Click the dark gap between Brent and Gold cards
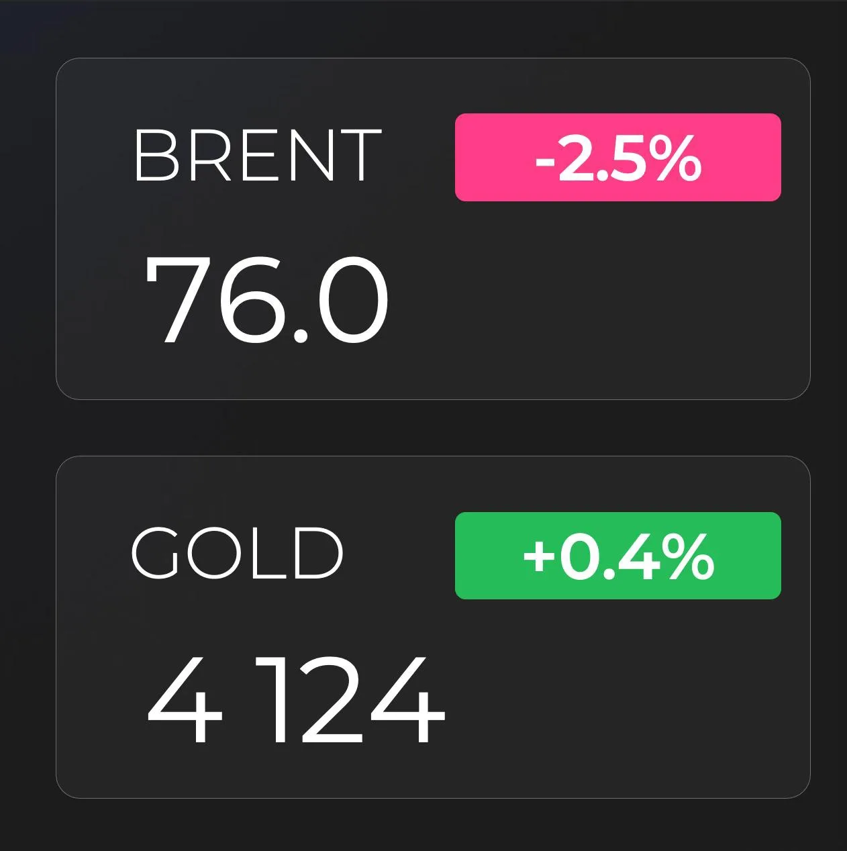This screenshot has height=851, width=847. 433,428
